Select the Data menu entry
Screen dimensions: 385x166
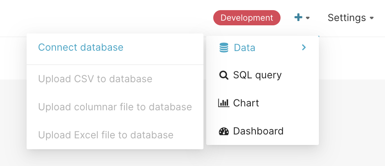click(245, 48)
